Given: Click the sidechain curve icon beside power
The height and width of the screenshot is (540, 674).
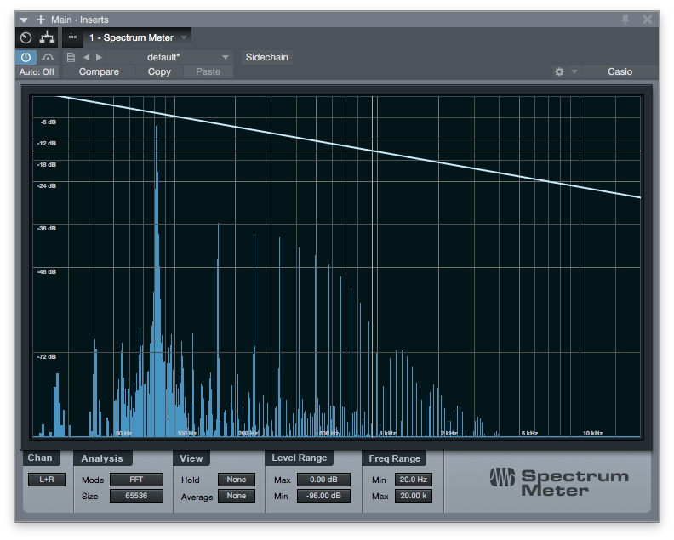Looking at the screenshot, I should [x=48, y=57].
